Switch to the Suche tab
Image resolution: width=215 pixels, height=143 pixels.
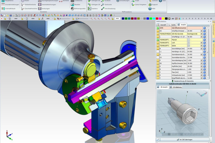click(x=173, y=25)
